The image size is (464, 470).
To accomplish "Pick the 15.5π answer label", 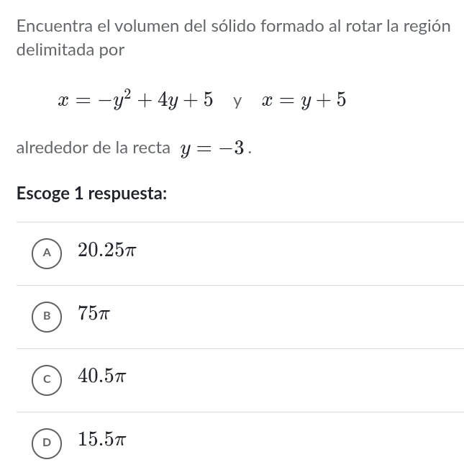I will 102,439.
